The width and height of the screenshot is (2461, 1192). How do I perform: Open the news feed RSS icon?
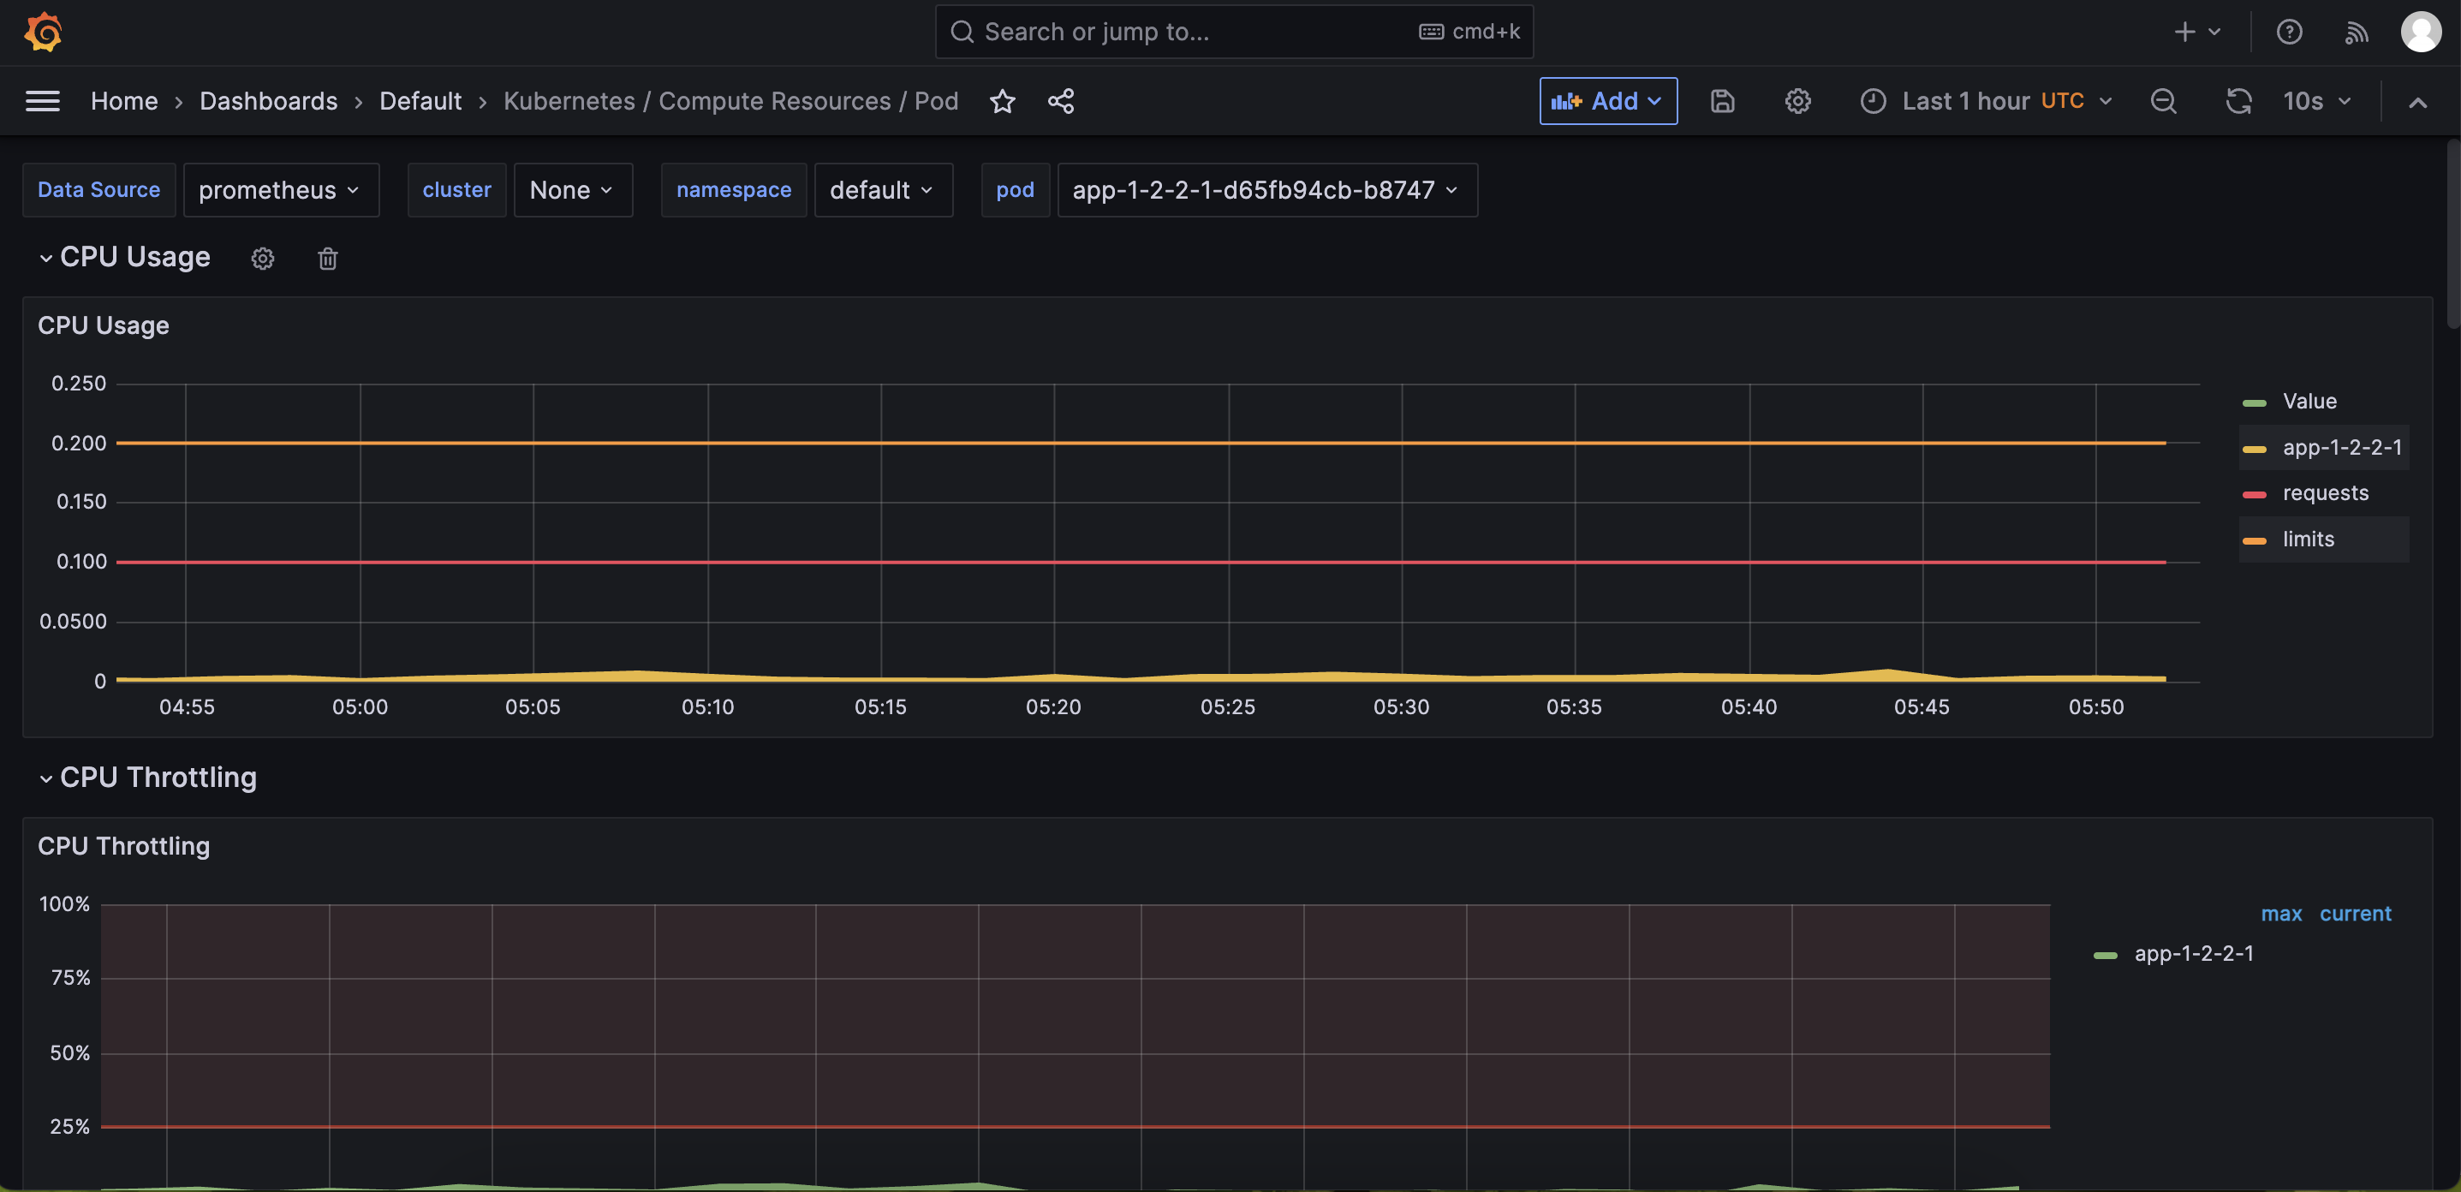coord(2356,32)
